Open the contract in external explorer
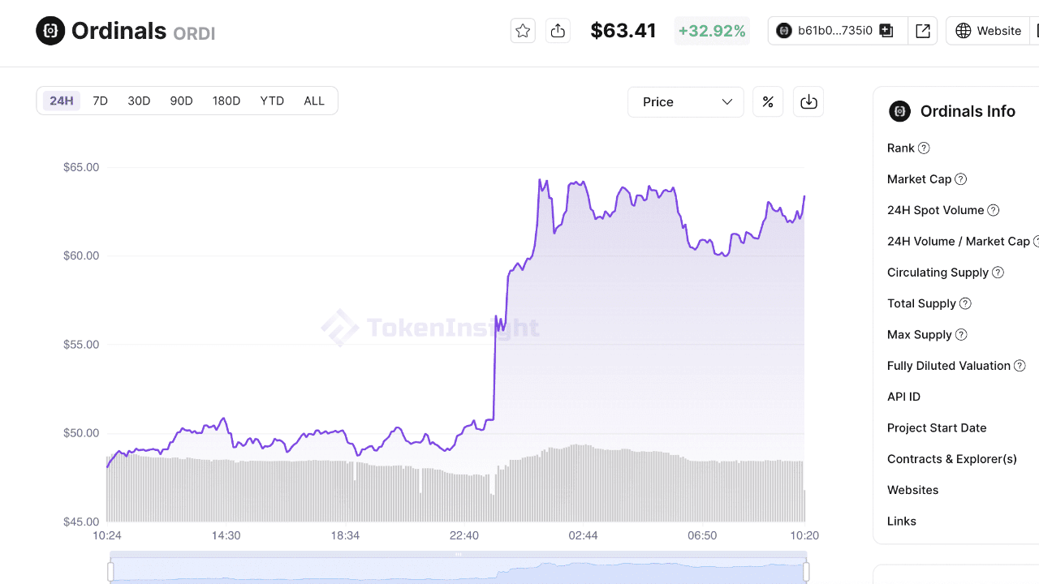The height and width of the screenshot is (584, 1039). [923, 30]
